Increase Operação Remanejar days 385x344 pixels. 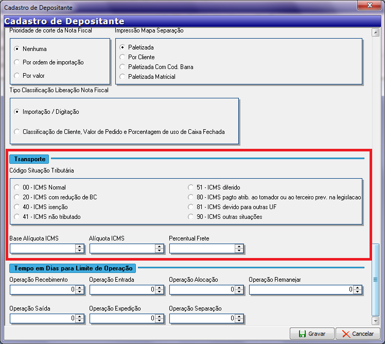tap(358, 288)
